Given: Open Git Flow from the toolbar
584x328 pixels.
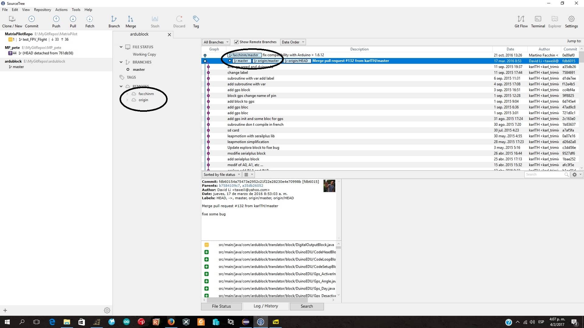Looking at the screenshot, I should point(521,19).
